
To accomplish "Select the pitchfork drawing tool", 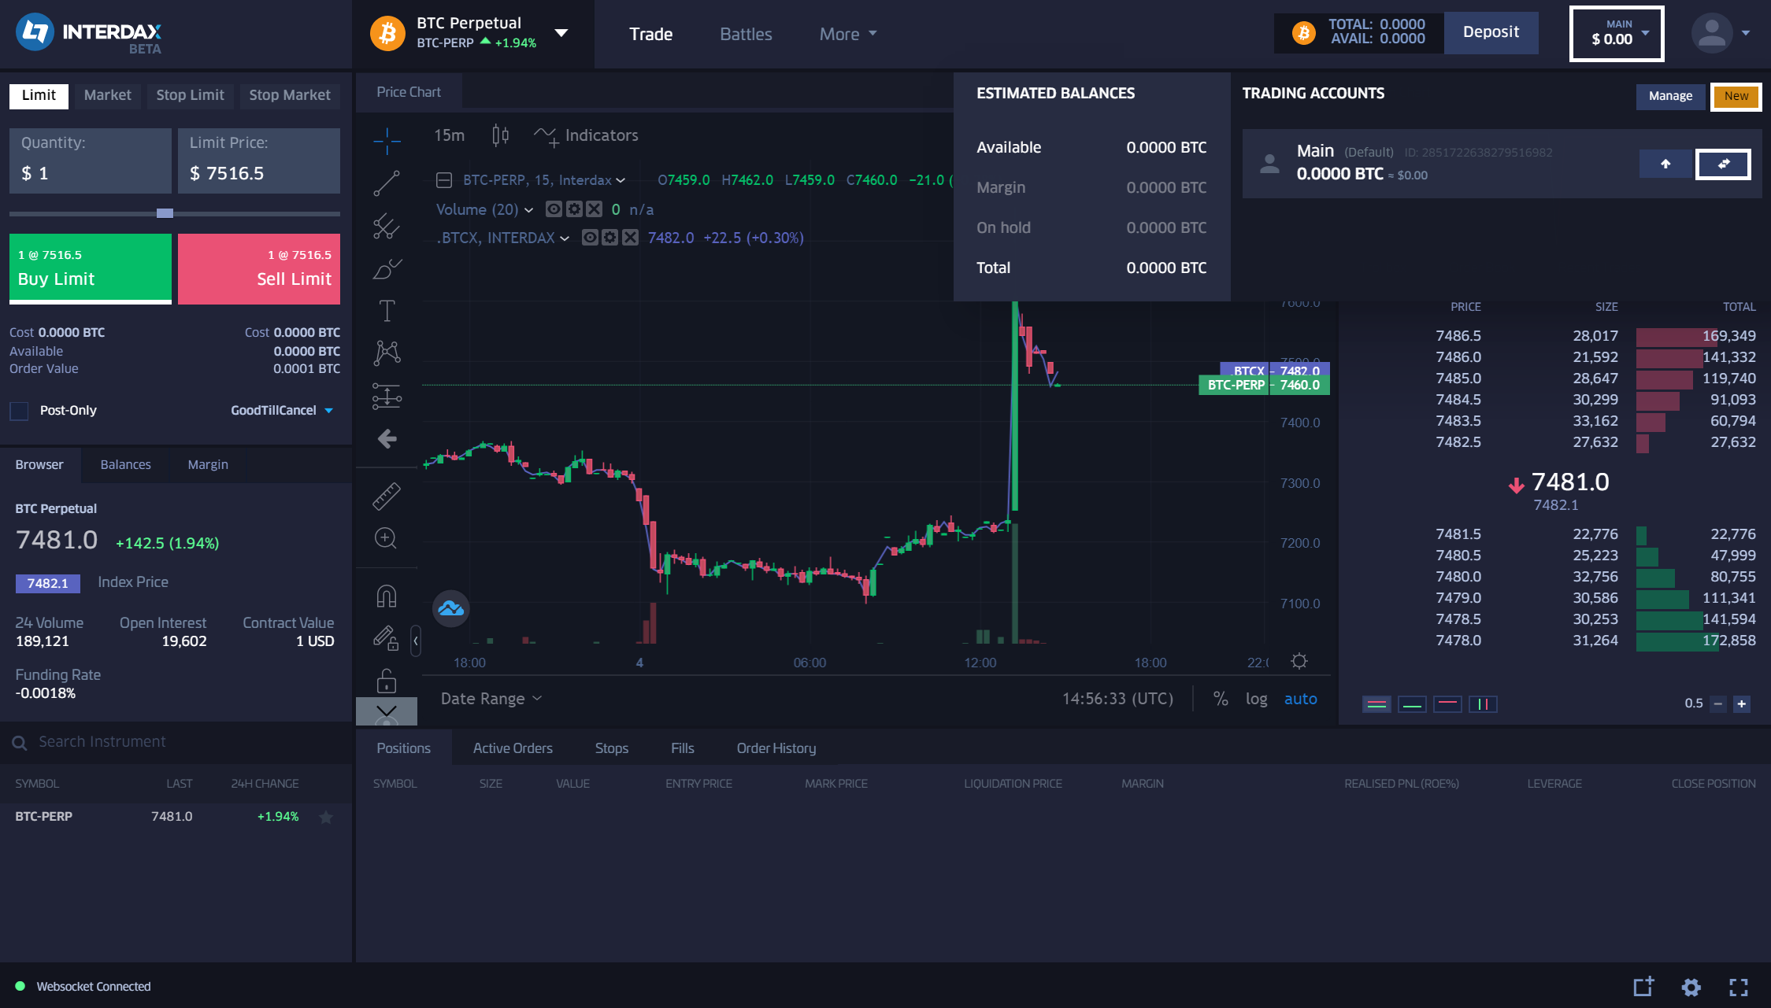I will point(387,227).
